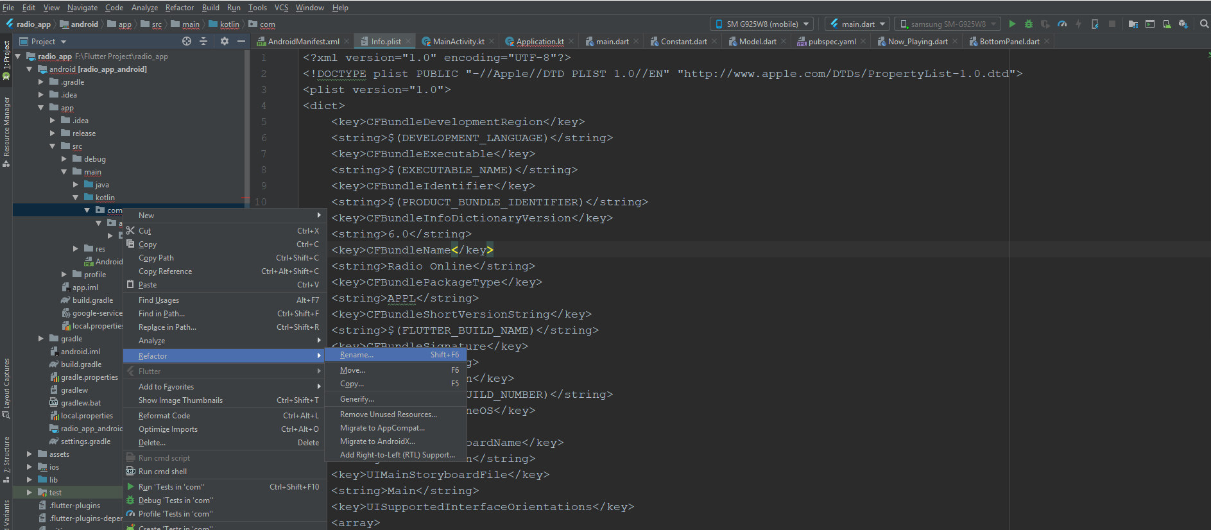Open the Layout Captures side tab
The height and width of the screenshot is (530, 1211).
point(6,388)
